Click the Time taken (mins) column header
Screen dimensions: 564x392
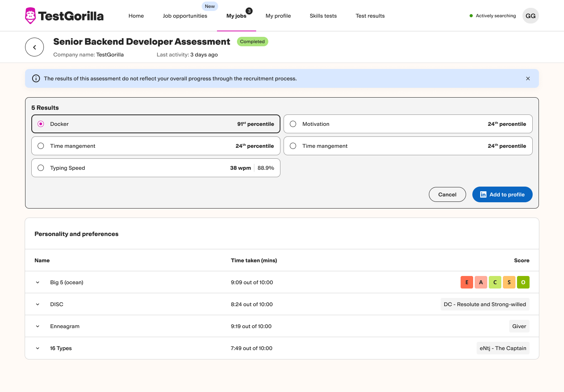pos(254,260)
